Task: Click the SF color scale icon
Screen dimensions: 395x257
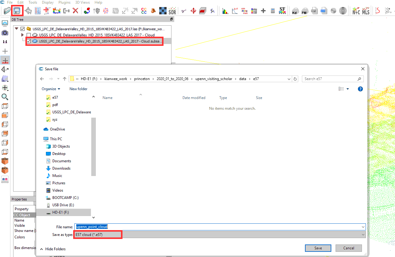Action: click(x=282, y=11)
